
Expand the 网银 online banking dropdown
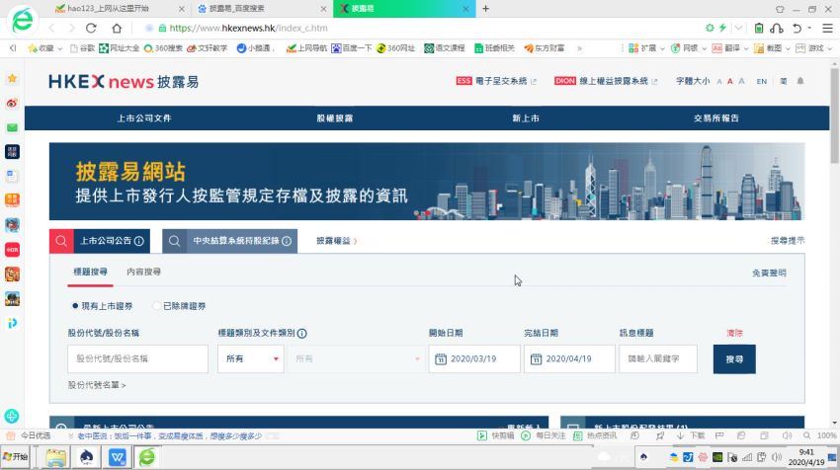(704, 48)
